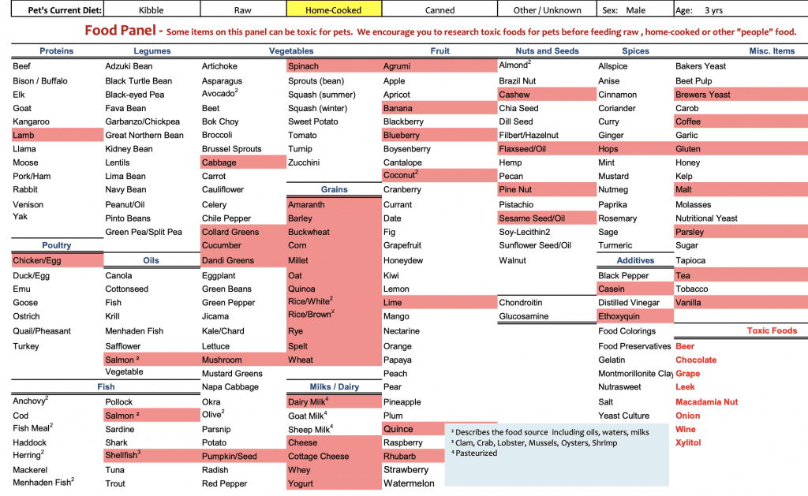Select the highlighted Agrumi fruit cell

(x=440, y=66)
